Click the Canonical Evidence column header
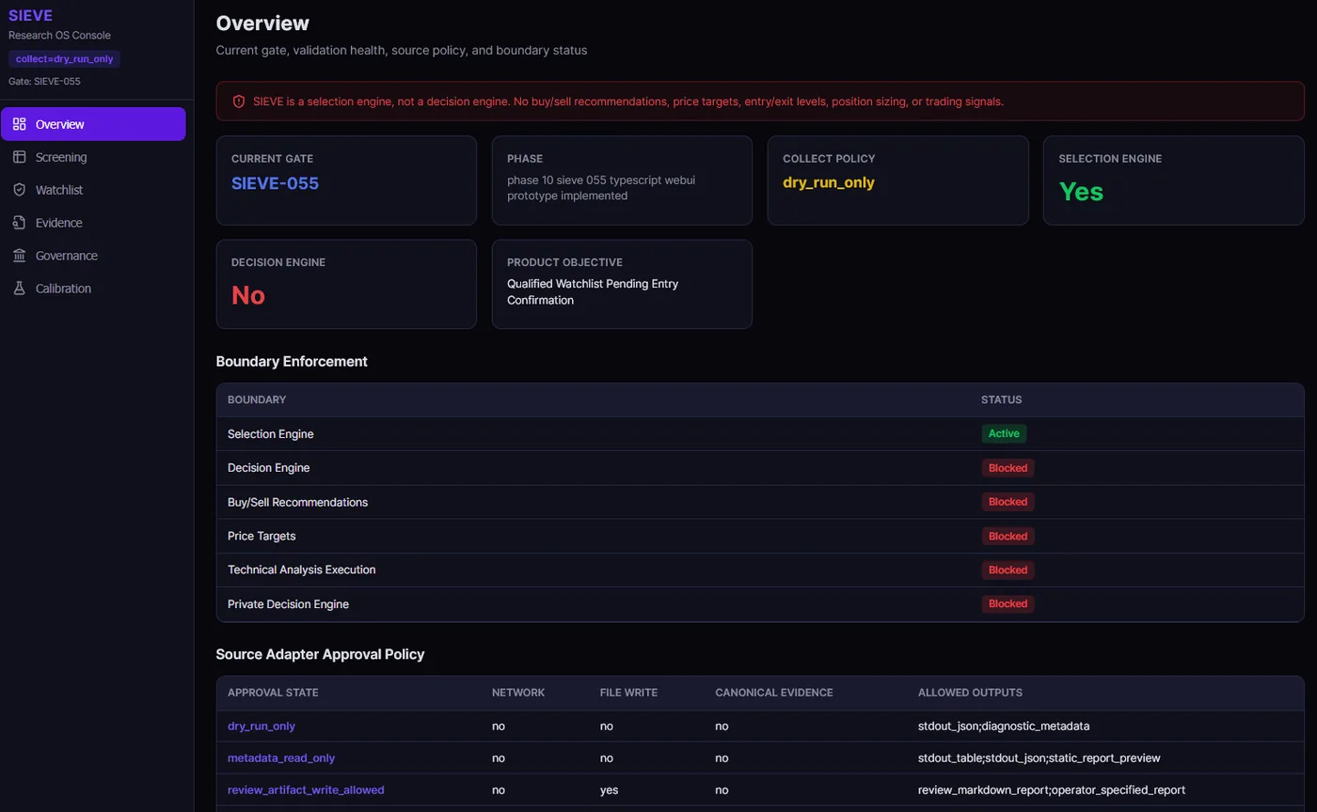 (x=774, y=693)
